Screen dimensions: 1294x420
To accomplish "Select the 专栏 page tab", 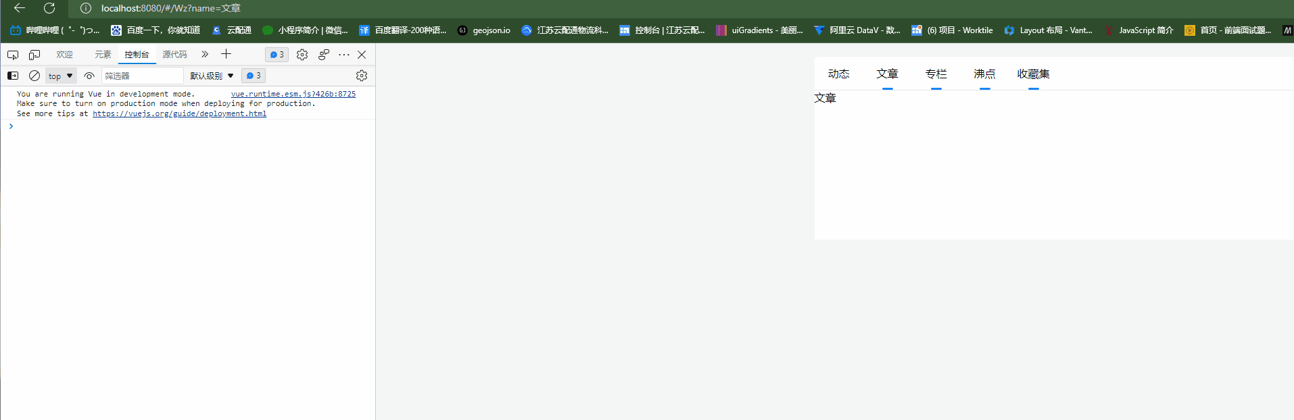I will click(x=936, y=74).
